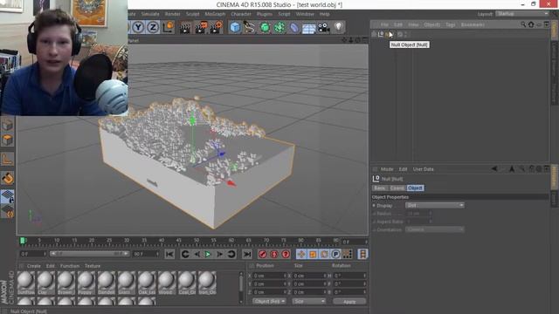Click the Radius input field

click(419, 214)
